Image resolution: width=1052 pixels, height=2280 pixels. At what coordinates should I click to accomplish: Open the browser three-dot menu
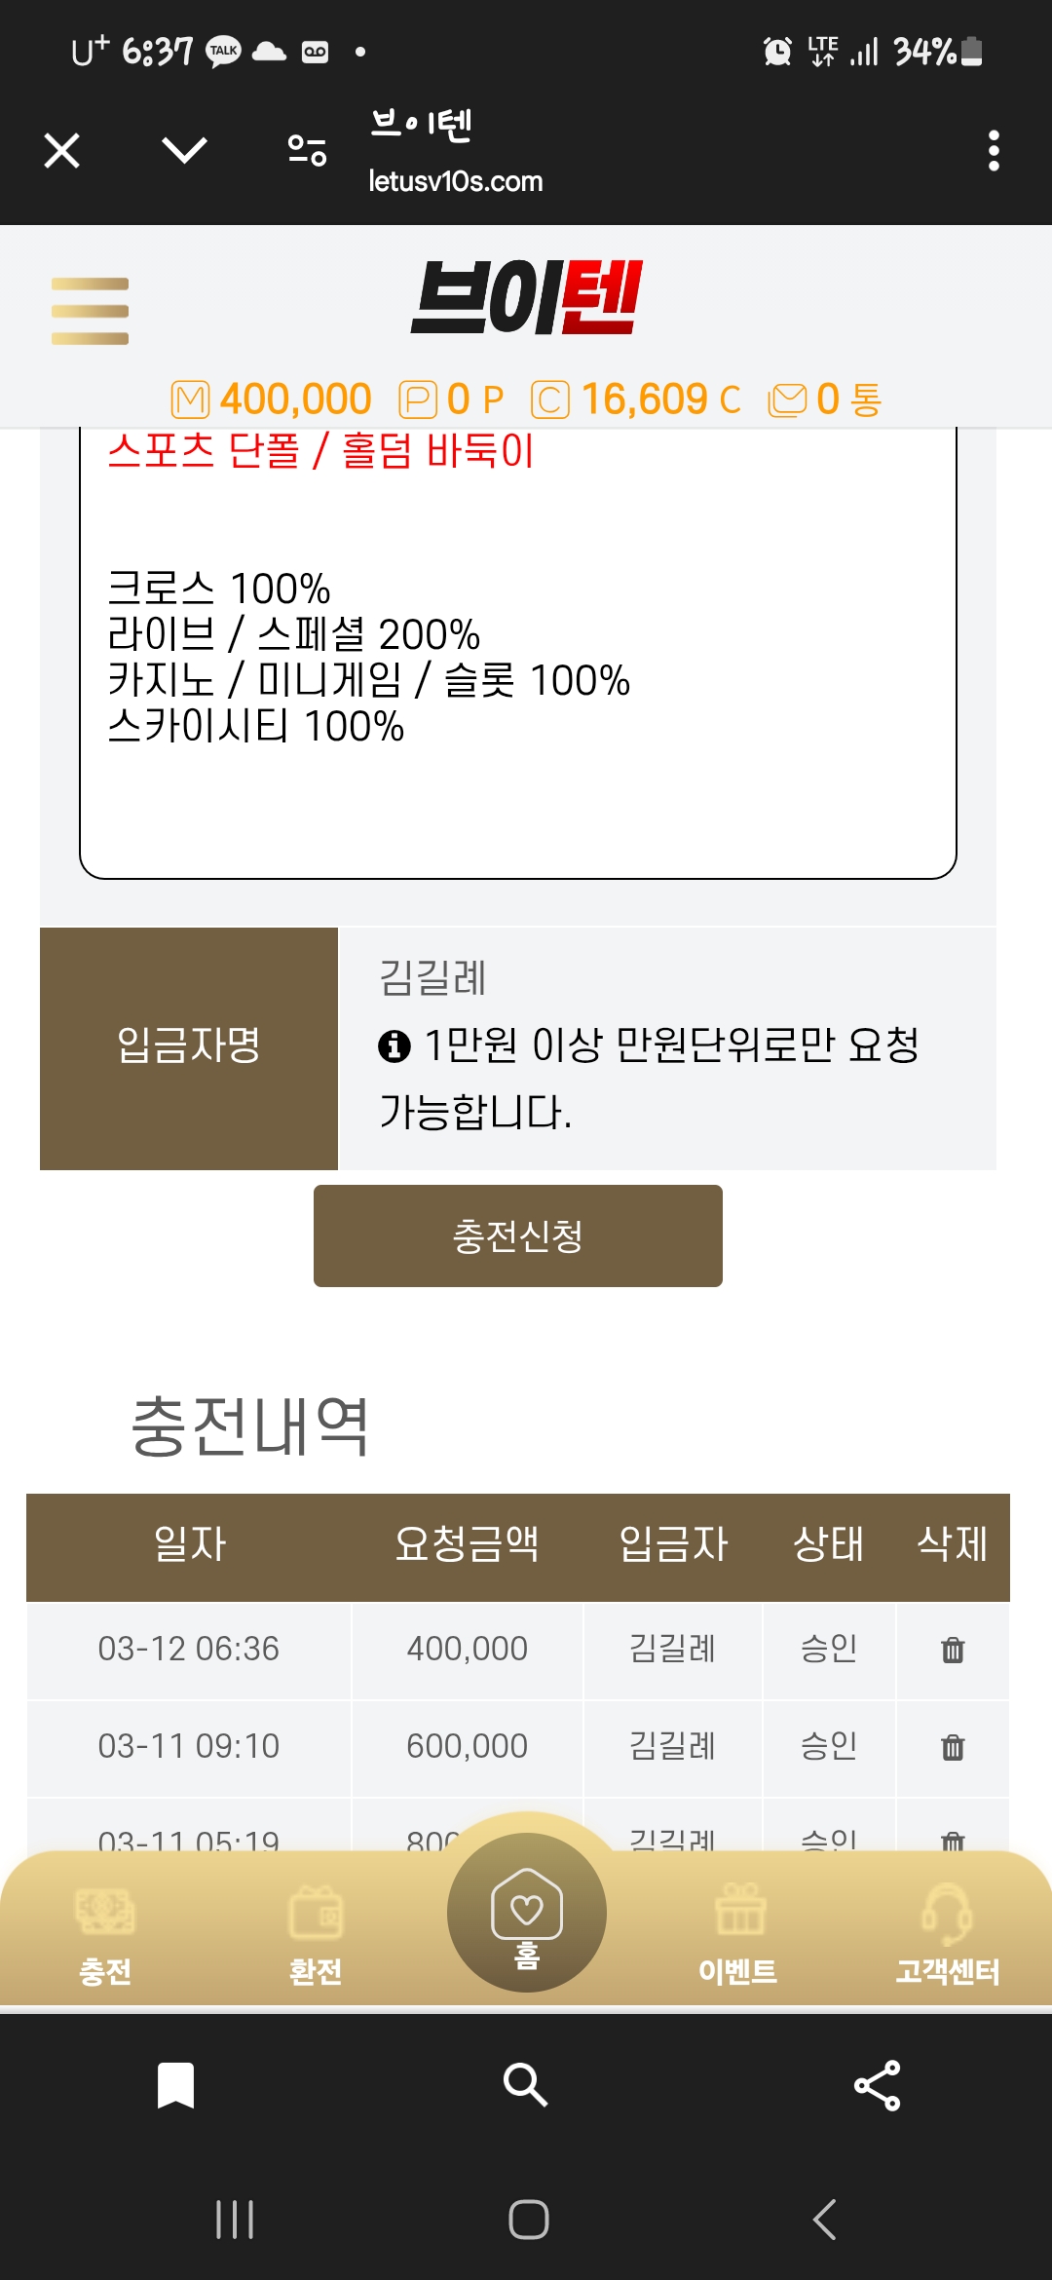(x=994, y=151)
